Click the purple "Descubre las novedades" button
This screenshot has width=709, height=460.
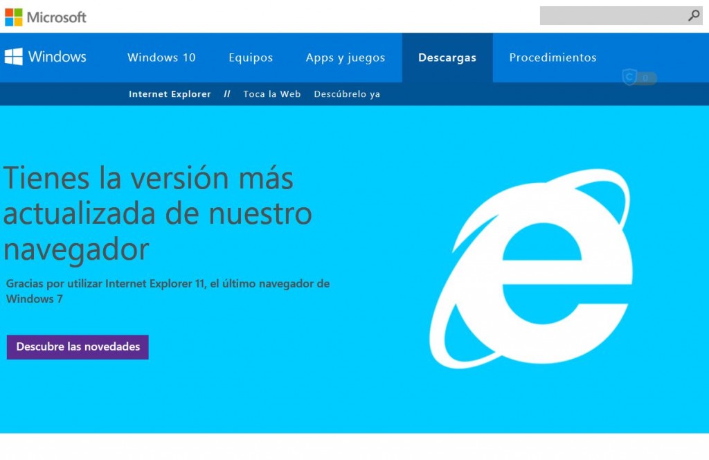77,346
